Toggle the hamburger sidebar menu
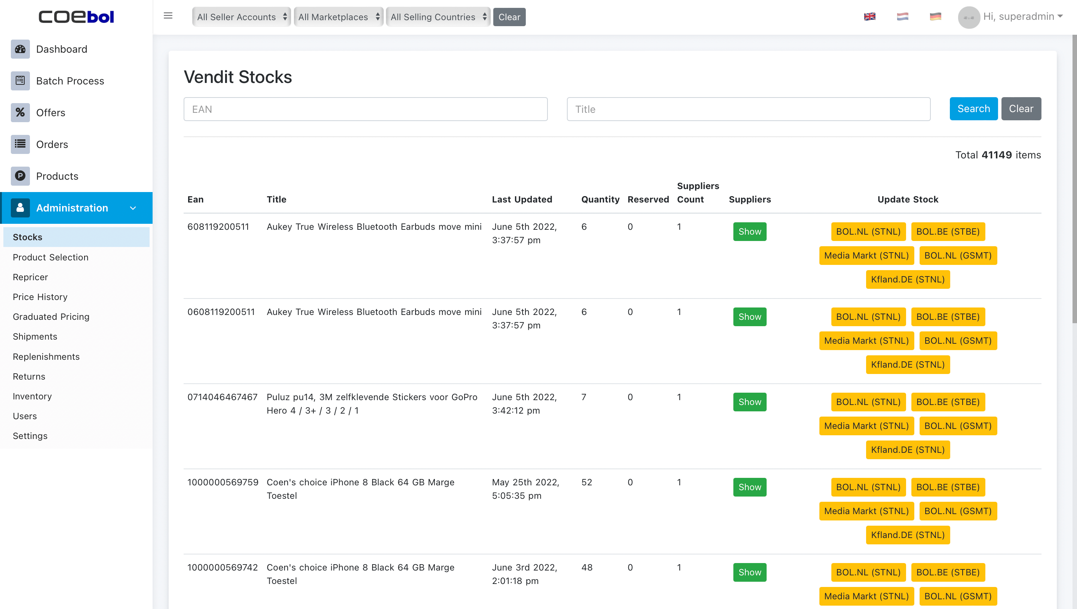 (x=168, y=16)
